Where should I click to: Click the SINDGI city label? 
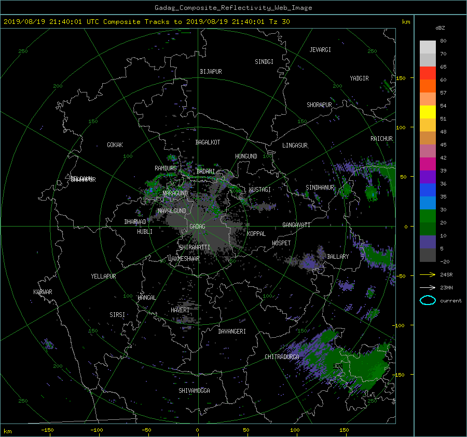[x=264, y=62]
